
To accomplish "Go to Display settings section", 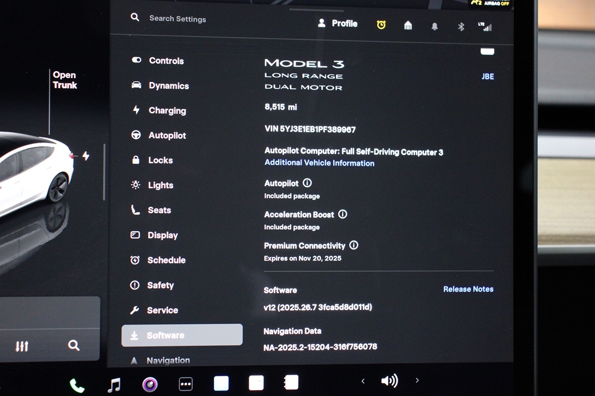I will pyautogui.click(x=162, y=235).
